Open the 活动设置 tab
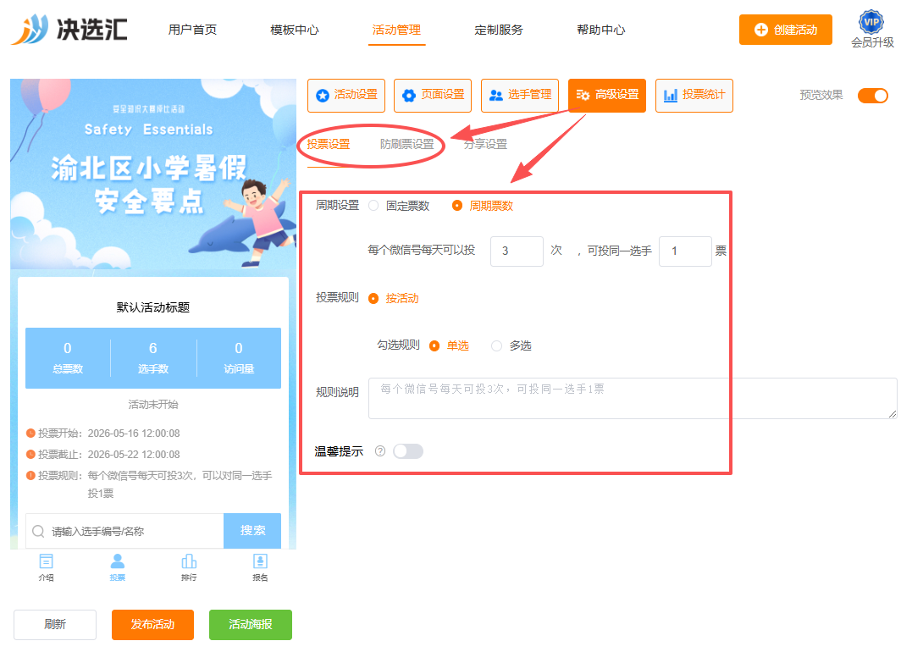Viewport: 912px width, 652px height. point(346,96)
